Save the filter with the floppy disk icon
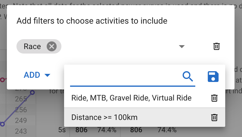The height and width of the screenshot is (137, 242). [213, 77]
